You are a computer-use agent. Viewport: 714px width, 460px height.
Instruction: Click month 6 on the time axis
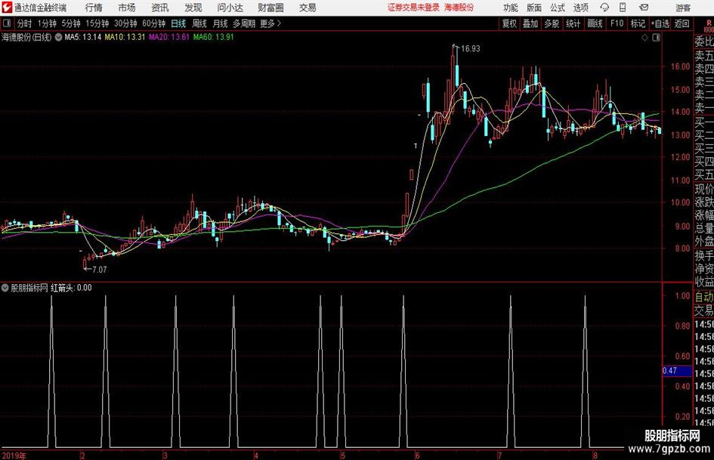tap(417, 455)
